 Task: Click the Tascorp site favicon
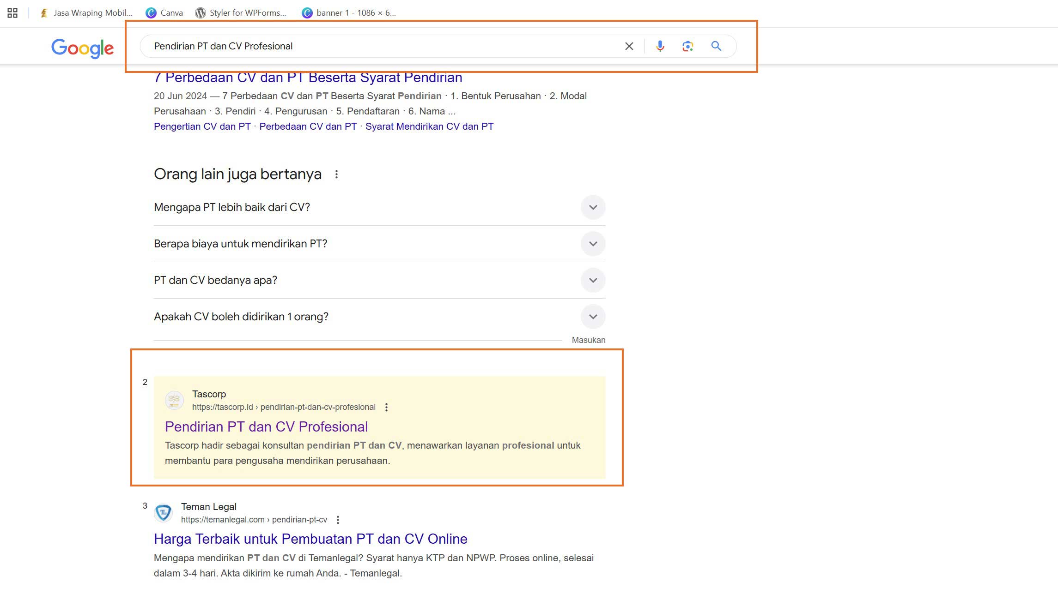pos(174,400)
